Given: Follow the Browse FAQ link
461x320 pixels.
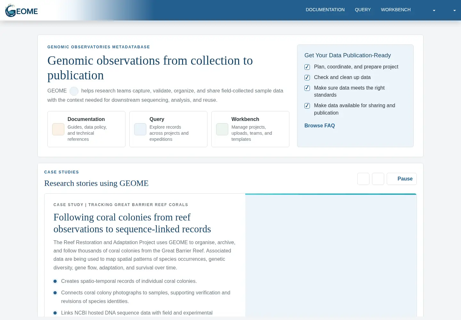Looking at the screenshot, I should (x=319, y=125).
